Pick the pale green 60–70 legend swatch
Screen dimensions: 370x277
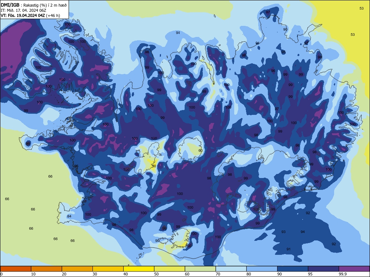click(x=200, y=269)
